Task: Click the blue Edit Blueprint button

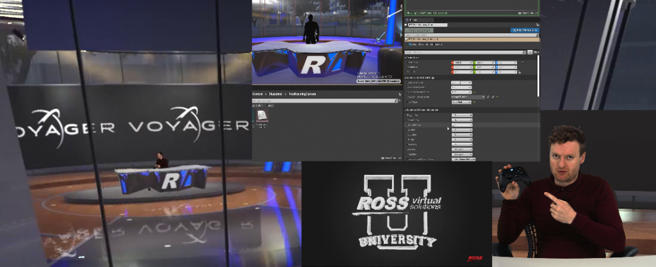Action: pyautogui.click(x=525, y=30)
